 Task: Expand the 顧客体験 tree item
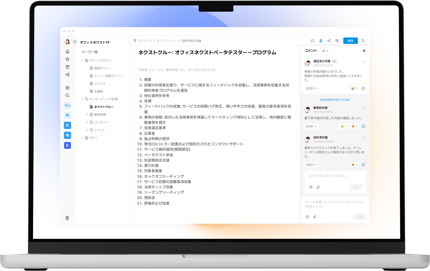tap(87, 114)
